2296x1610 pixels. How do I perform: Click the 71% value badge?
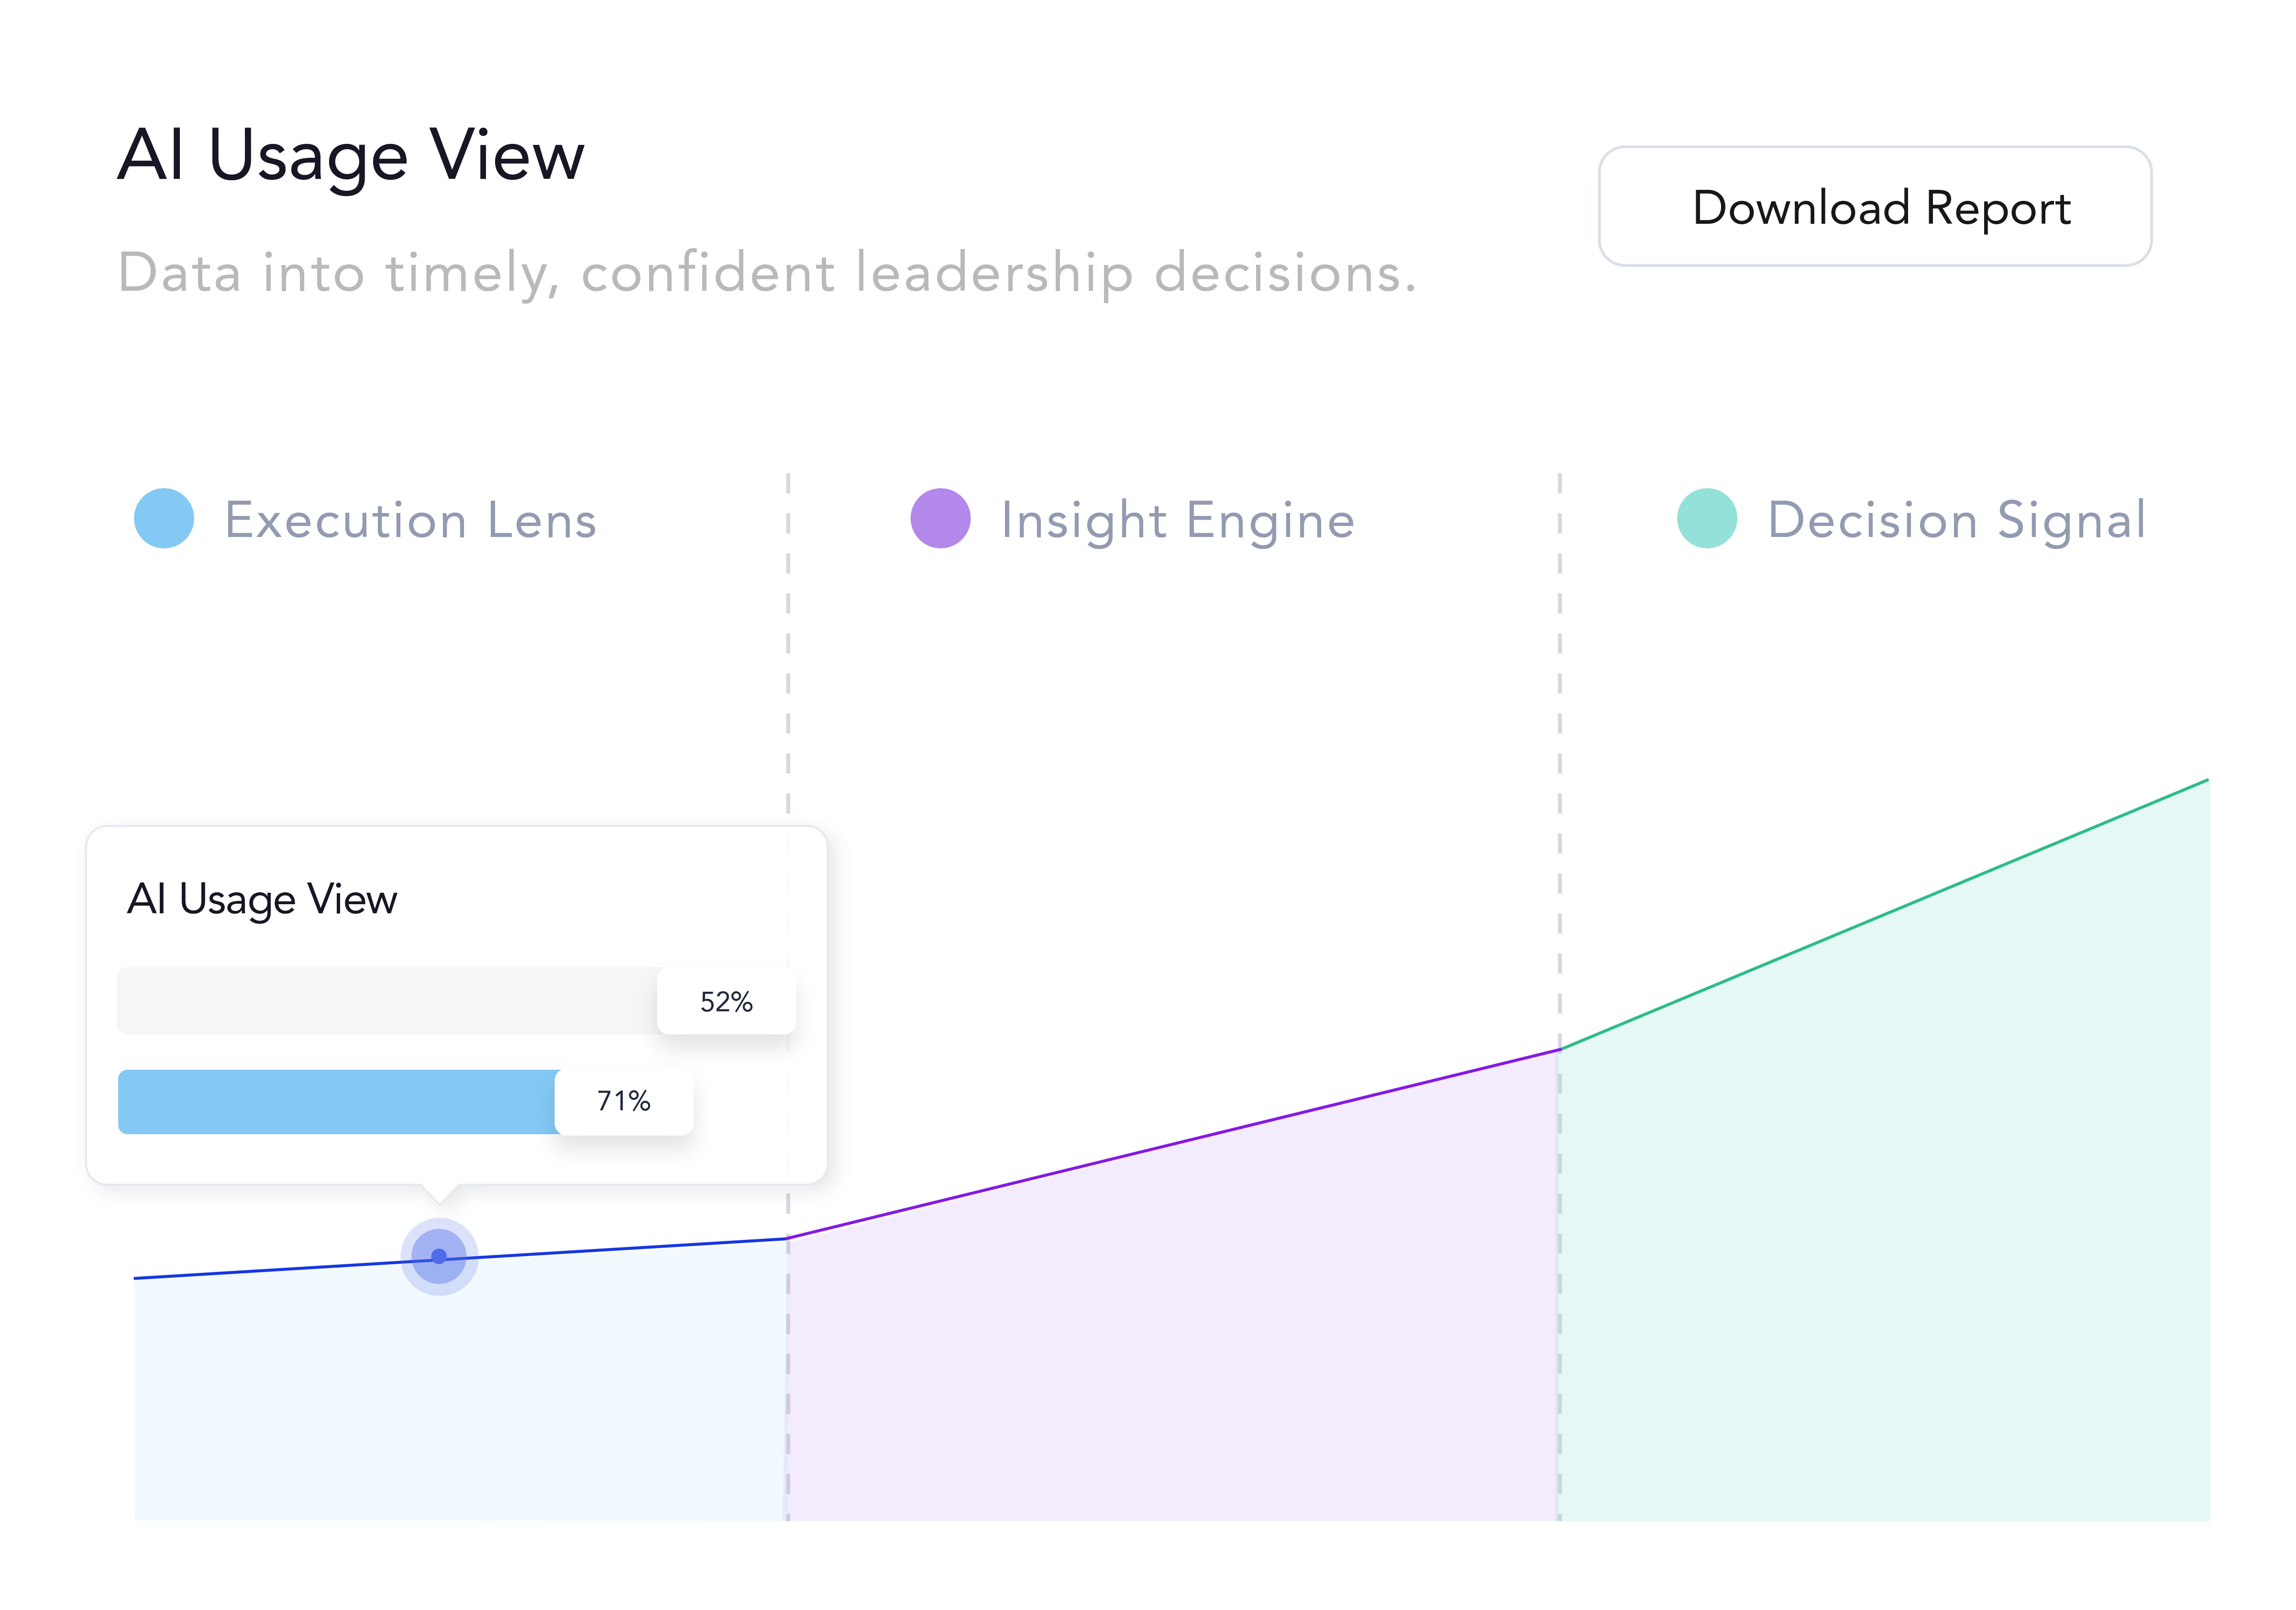tap(624, 1101)
